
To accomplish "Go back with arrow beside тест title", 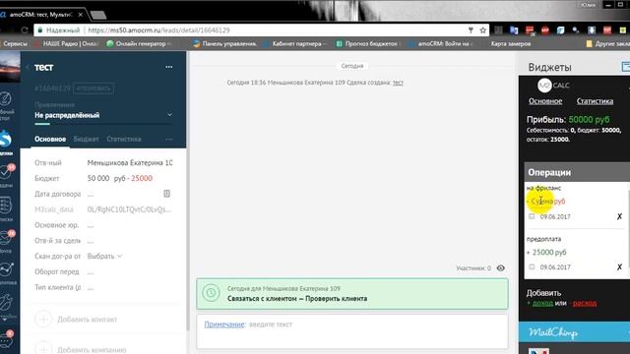I will coord(28,67).
